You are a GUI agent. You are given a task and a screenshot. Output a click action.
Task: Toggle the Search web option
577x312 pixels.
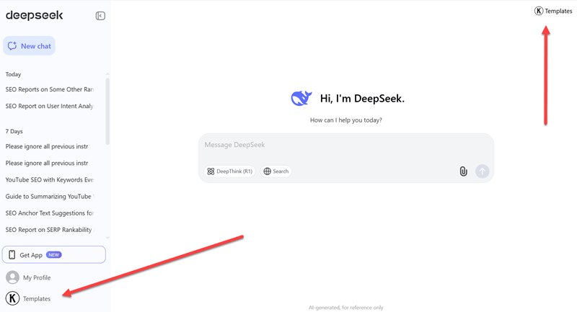(276, 171)
